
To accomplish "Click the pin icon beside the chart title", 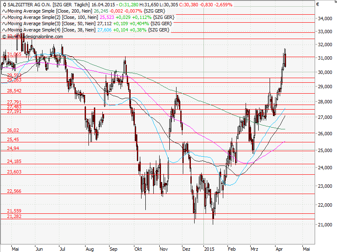I will (4, 5).
